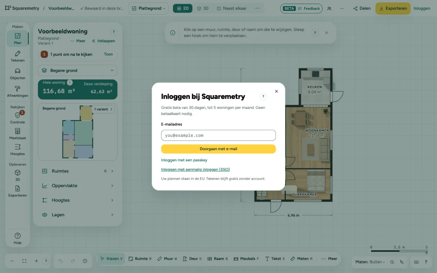Image resolution: width=437 pixels, height=273 pixels.
Task: Expand the Ruimtes section
Action: tap(78, 171)
